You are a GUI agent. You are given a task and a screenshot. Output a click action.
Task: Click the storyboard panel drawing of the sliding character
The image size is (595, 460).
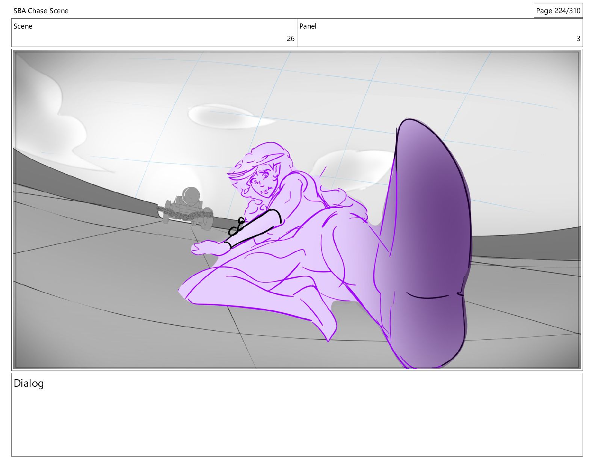pyautogui.click(x=297, y=210)
